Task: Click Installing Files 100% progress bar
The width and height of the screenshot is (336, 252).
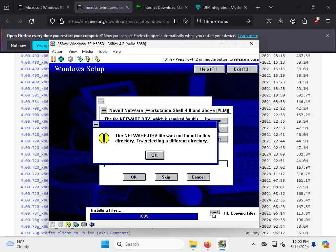Action: pos(144,216)
